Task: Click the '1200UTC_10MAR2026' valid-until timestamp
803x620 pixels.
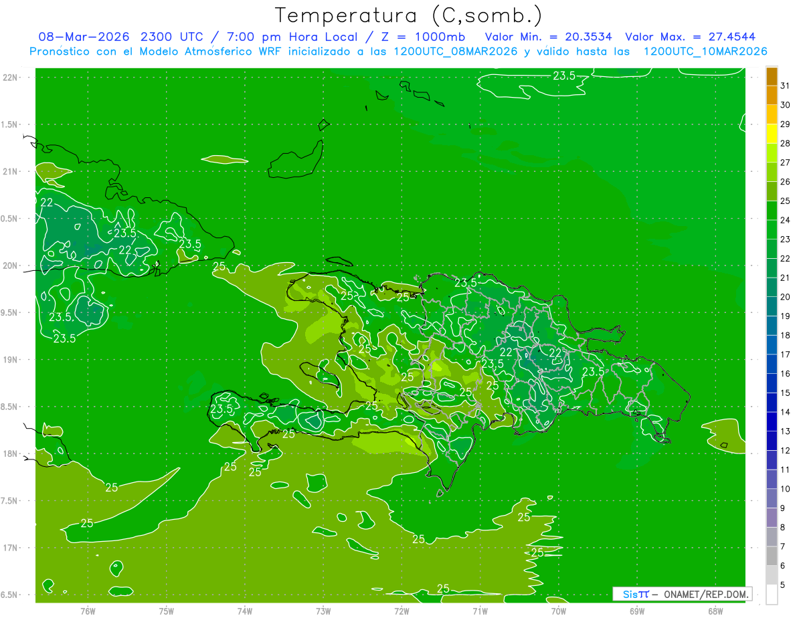Action: tap(705, 51)
